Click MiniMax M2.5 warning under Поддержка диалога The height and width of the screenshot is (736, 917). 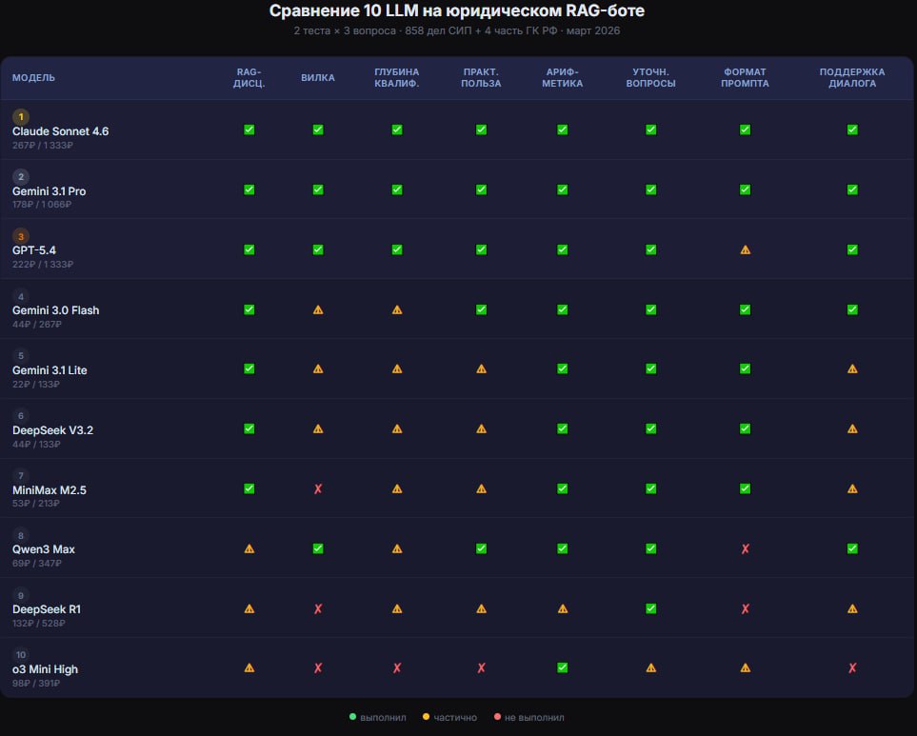[x=852, y=488]
